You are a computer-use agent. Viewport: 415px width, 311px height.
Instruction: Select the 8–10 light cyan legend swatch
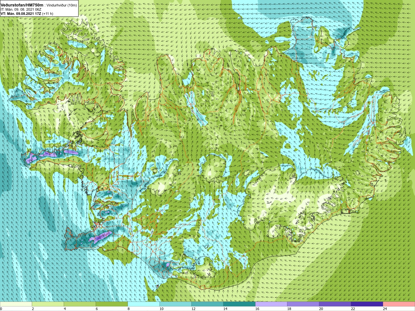coord(144,304)
